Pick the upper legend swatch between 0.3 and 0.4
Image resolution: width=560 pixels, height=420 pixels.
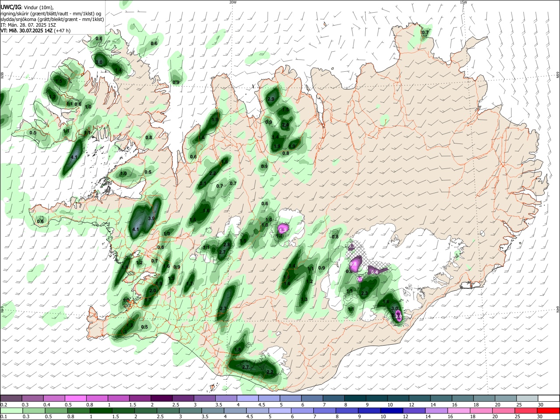coord(32,398)
